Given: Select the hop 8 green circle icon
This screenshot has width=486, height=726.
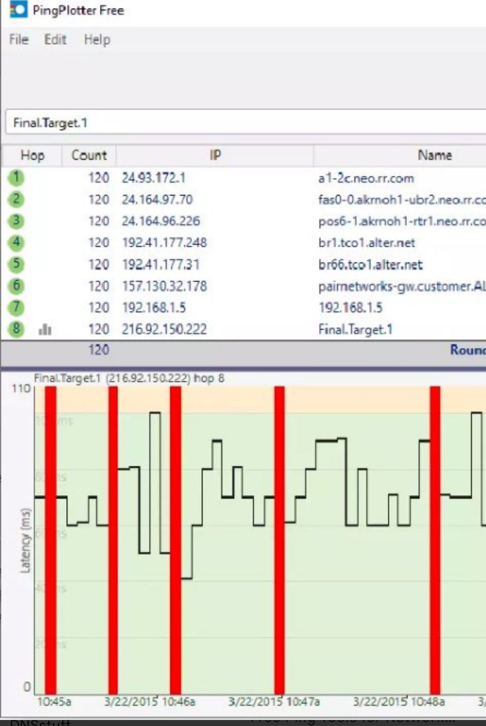Looking at the screenshot, I should pyautogui.click(x=16, y=329).
